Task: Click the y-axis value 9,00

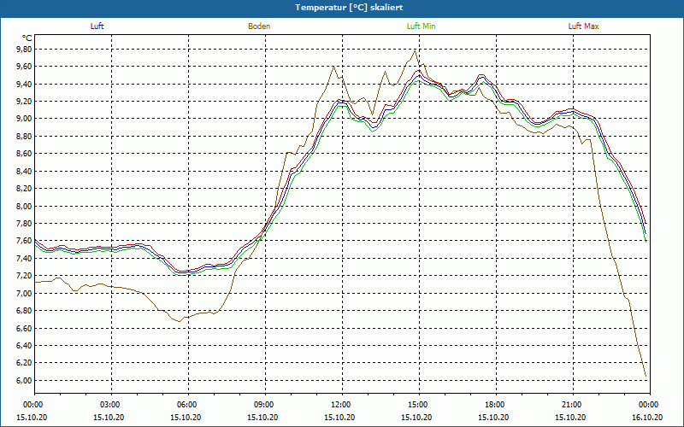Action: click(x=24, y=119)
